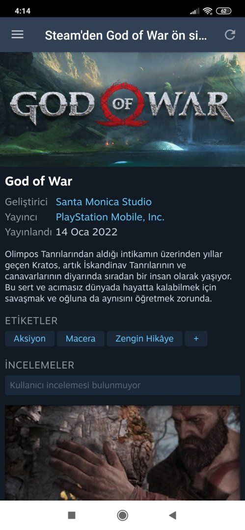Select the Zengin Hikâye tag

coord(144,339)
